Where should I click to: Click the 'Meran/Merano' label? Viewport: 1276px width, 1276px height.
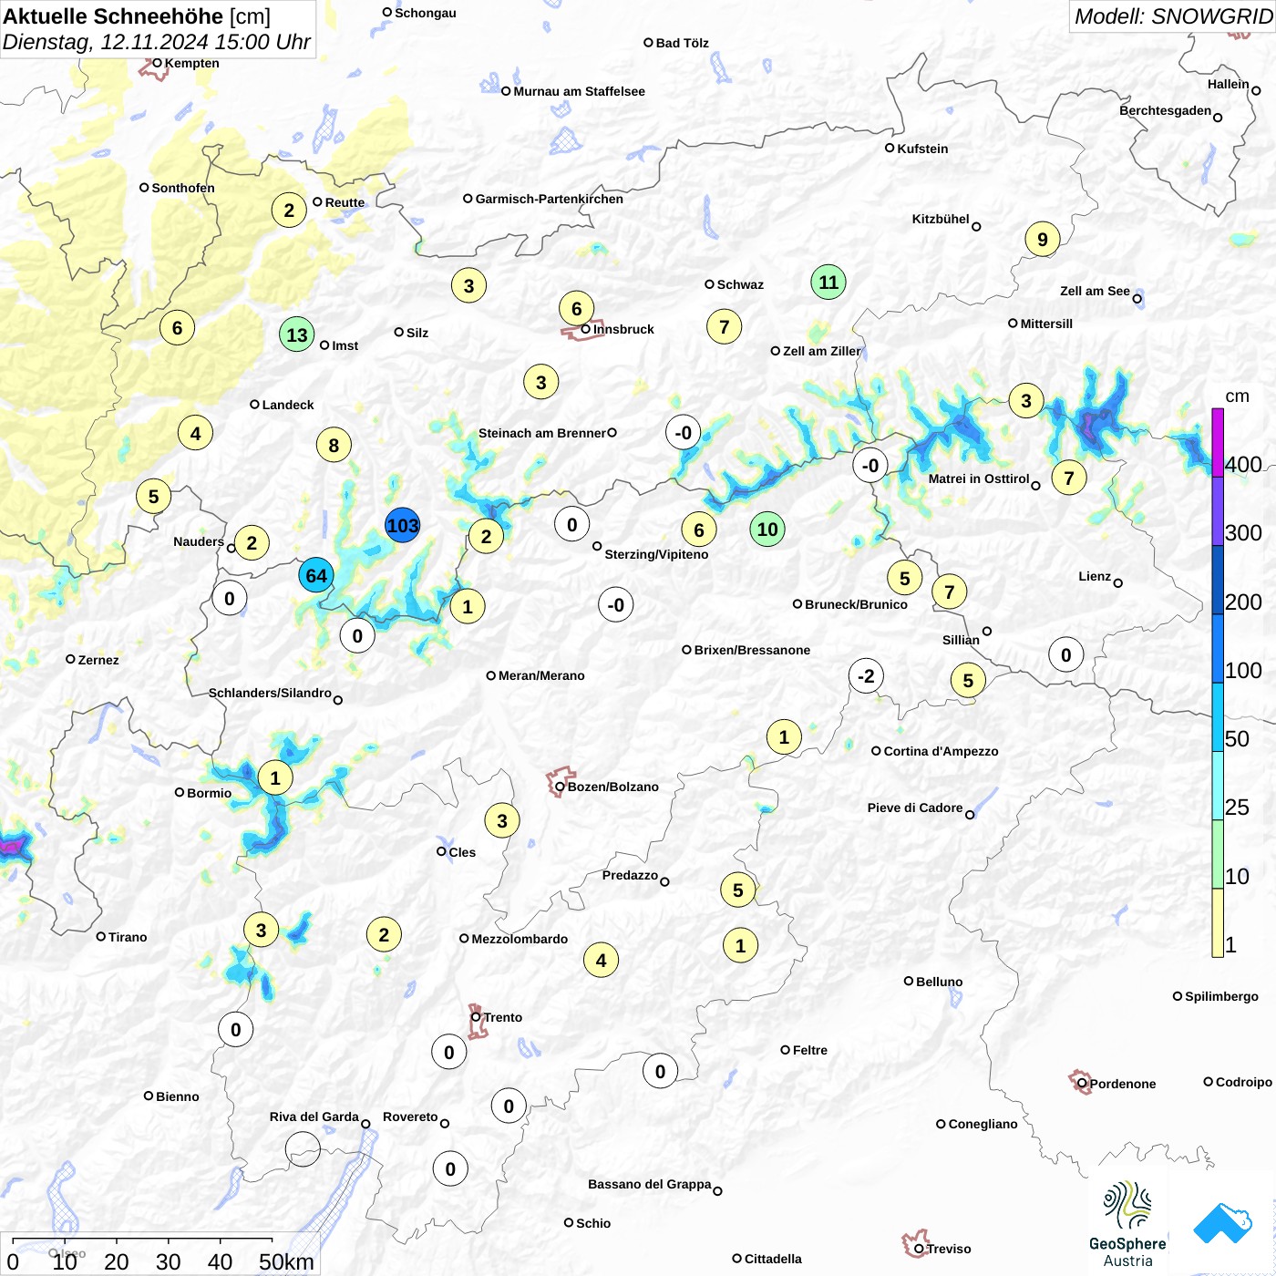click(x=541, y=675)
